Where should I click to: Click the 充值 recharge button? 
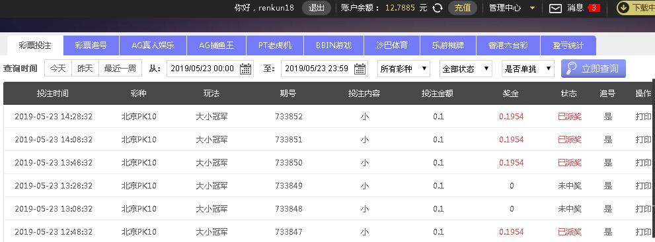[x=463, y=8]
